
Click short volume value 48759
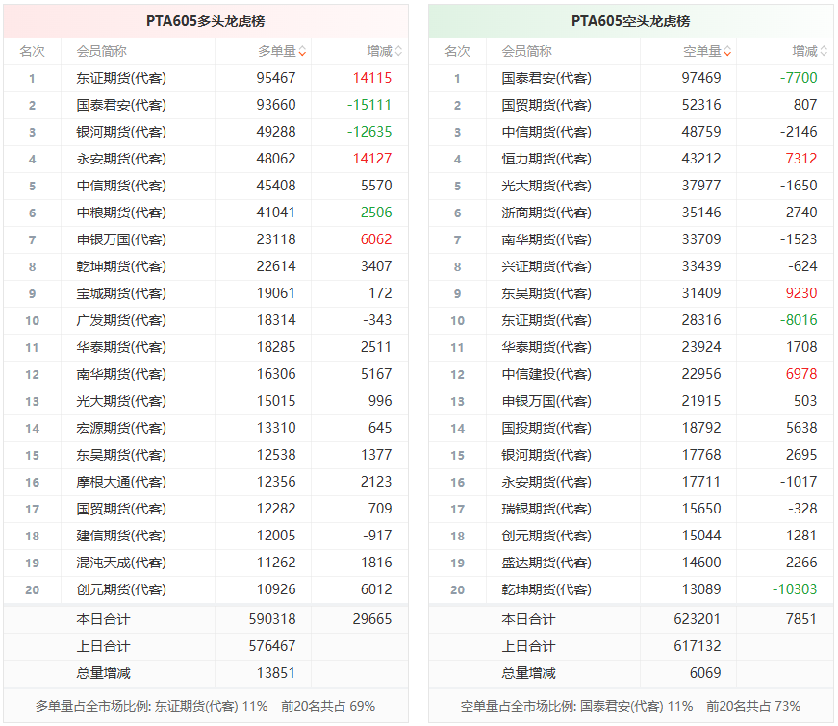701,132
